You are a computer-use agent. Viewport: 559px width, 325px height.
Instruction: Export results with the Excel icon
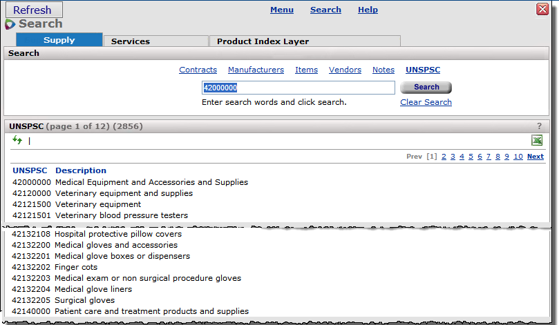(537, 141)
